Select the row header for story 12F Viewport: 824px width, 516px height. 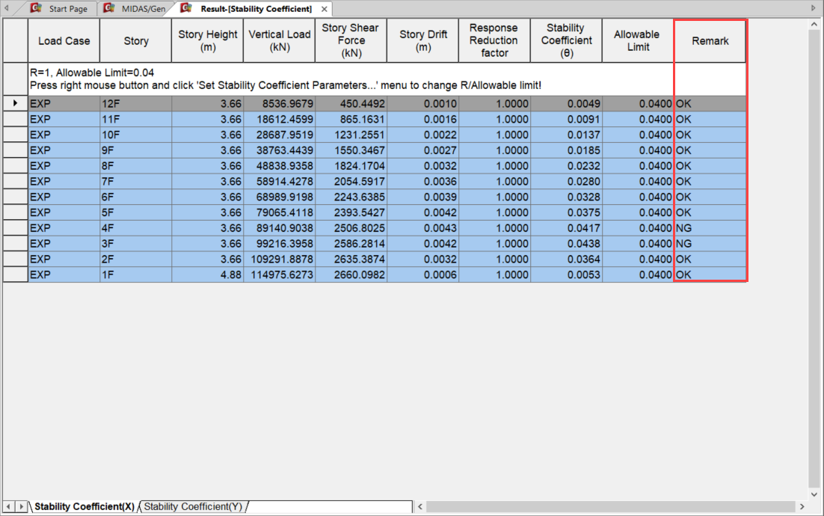(x=15, y=103)
